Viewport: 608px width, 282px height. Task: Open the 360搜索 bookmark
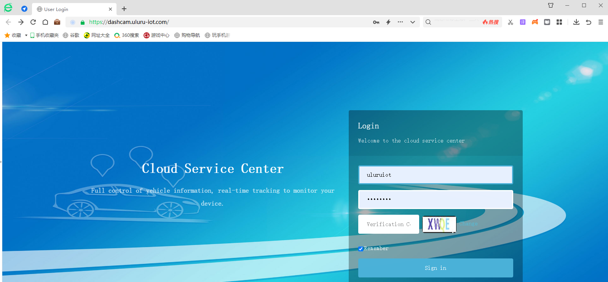[127, 35]
